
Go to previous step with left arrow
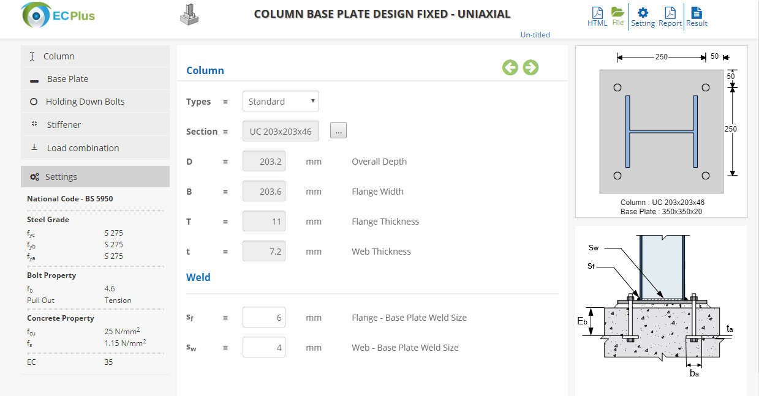[x=510, y=67]
